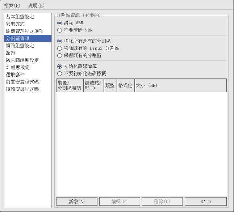The width and height of the screenshot is (234, 212).
Task: Choose 保留既有的分割區 radio option
Action: [60, 56]
